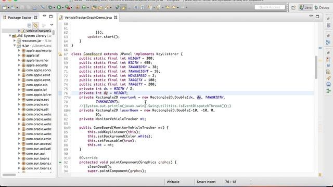Click the Back navigation arrow in toolbar
The width and height of the screenshot is (333, 187).
174,7
